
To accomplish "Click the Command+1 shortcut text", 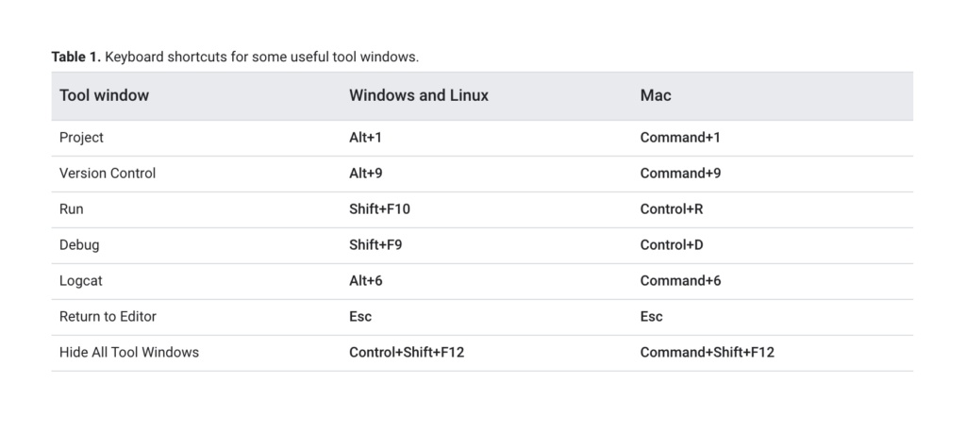I will [680, 138].
